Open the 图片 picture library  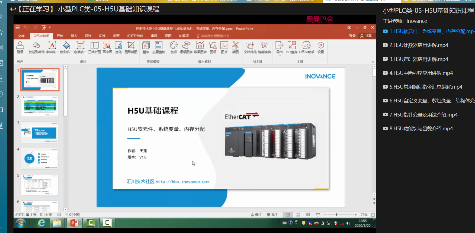click(224, 47)
